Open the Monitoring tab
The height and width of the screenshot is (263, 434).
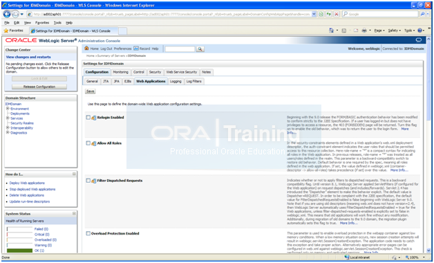[x=120, y=72]
